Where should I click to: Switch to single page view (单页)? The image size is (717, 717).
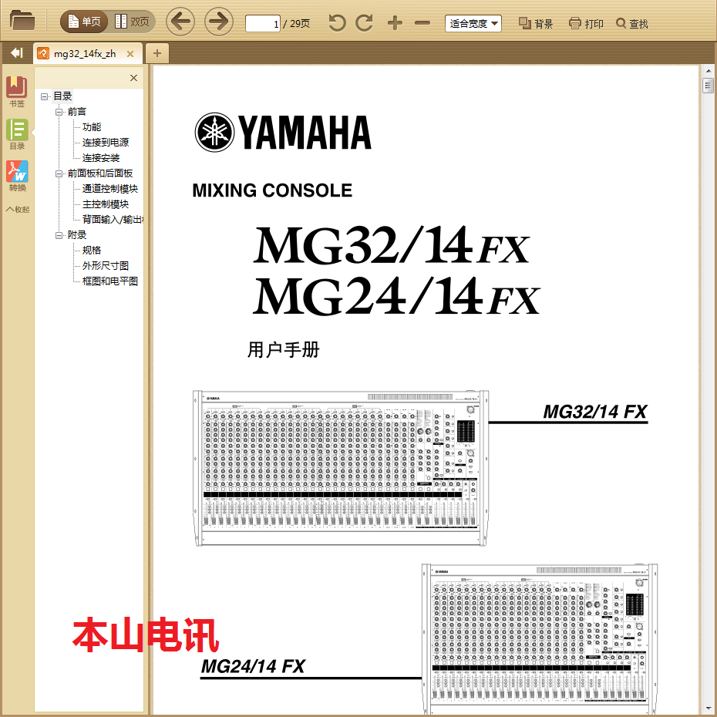(84, 22)
